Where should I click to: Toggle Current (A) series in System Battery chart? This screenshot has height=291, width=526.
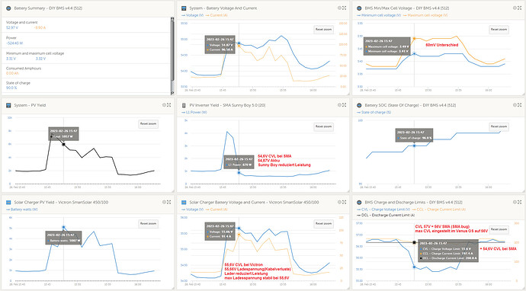click(x=216, y=15)
